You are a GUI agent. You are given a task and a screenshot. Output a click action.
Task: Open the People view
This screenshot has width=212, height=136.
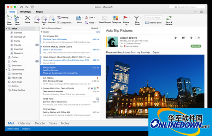click(40, 123)
